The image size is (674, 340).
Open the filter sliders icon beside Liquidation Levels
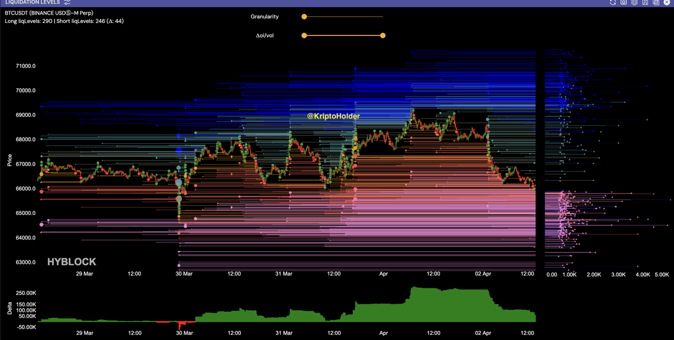pos(67,2)
